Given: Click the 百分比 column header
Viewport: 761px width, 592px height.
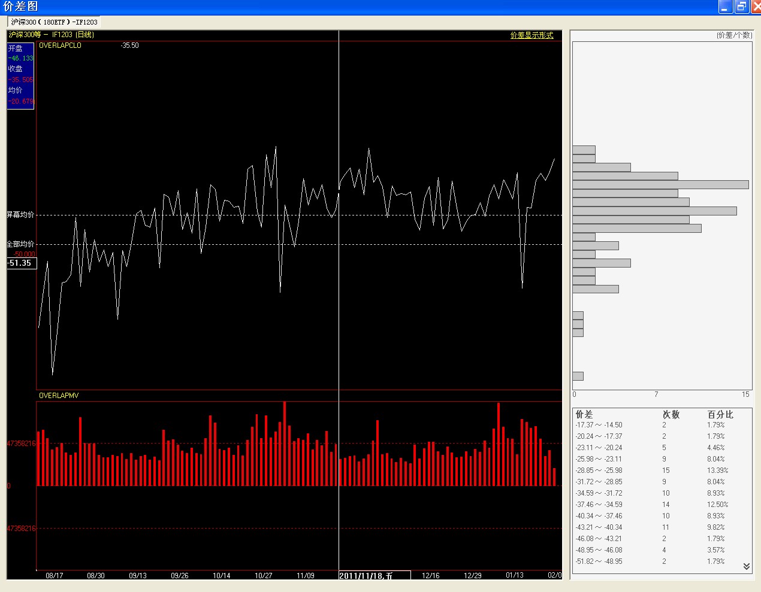Looking at the screenshot, I should pyautogui.click(x=720, y=414).
